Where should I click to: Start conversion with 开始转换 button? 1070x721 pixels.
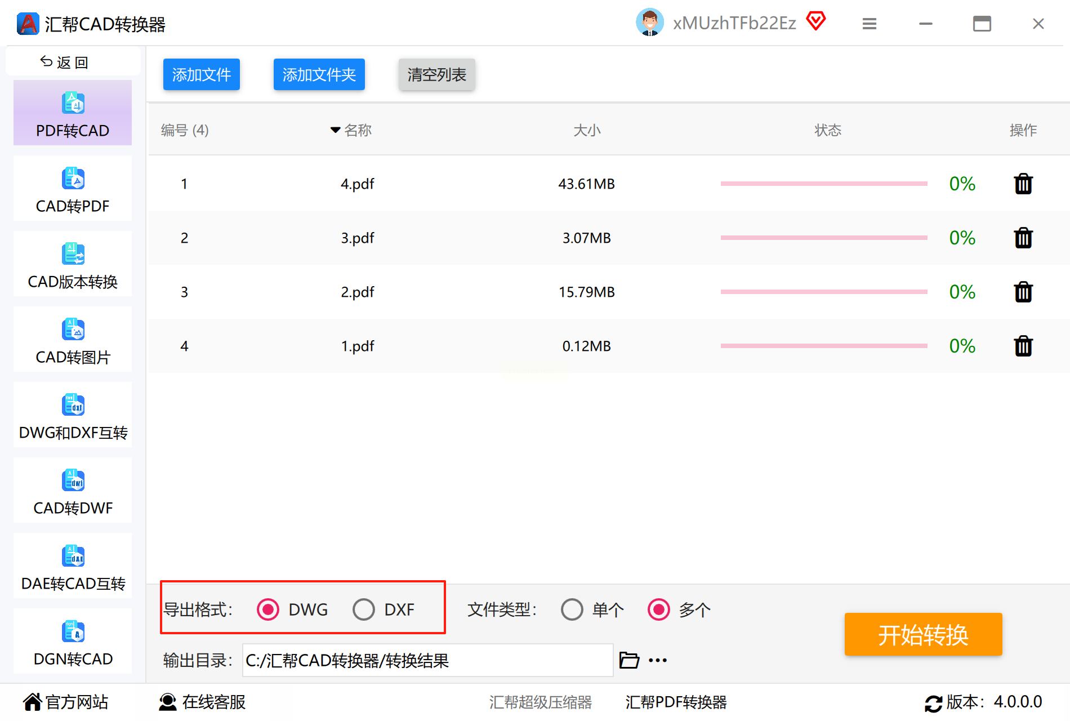923,634
